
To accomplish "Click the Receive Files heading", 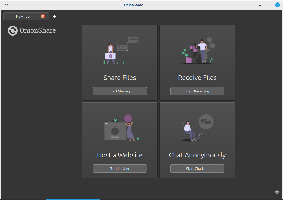I will tap(197, 78).
